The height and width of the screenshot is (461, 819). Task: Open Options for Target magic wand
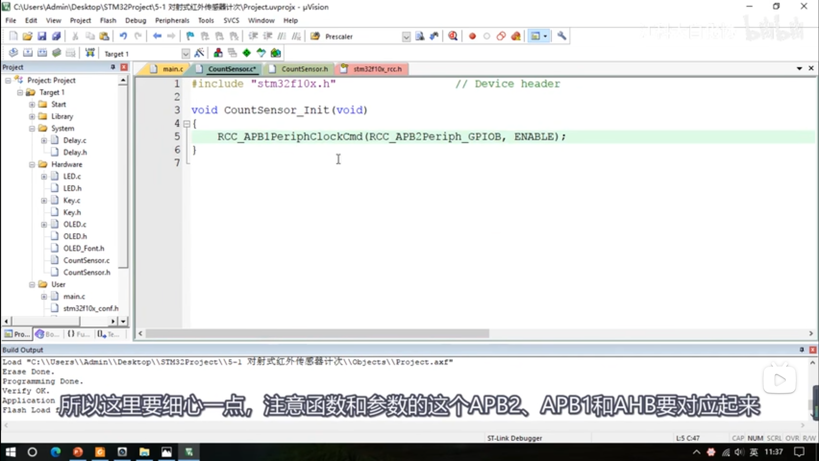pyautogui.click(x=199, y=53)
